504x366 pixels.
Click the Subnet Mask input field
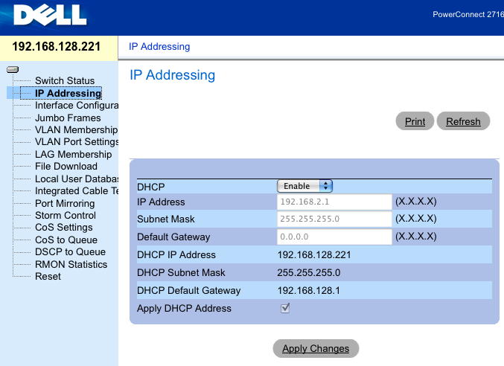coord(334,219)
